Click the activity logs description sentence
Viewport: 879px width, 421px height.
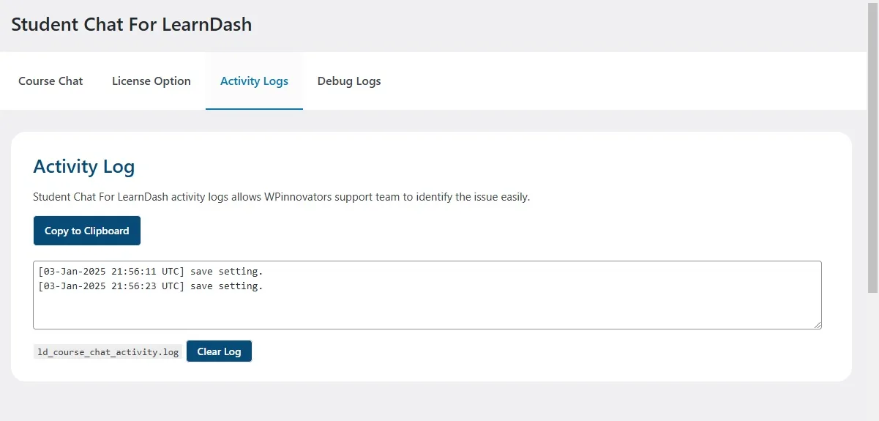point(282,198)
